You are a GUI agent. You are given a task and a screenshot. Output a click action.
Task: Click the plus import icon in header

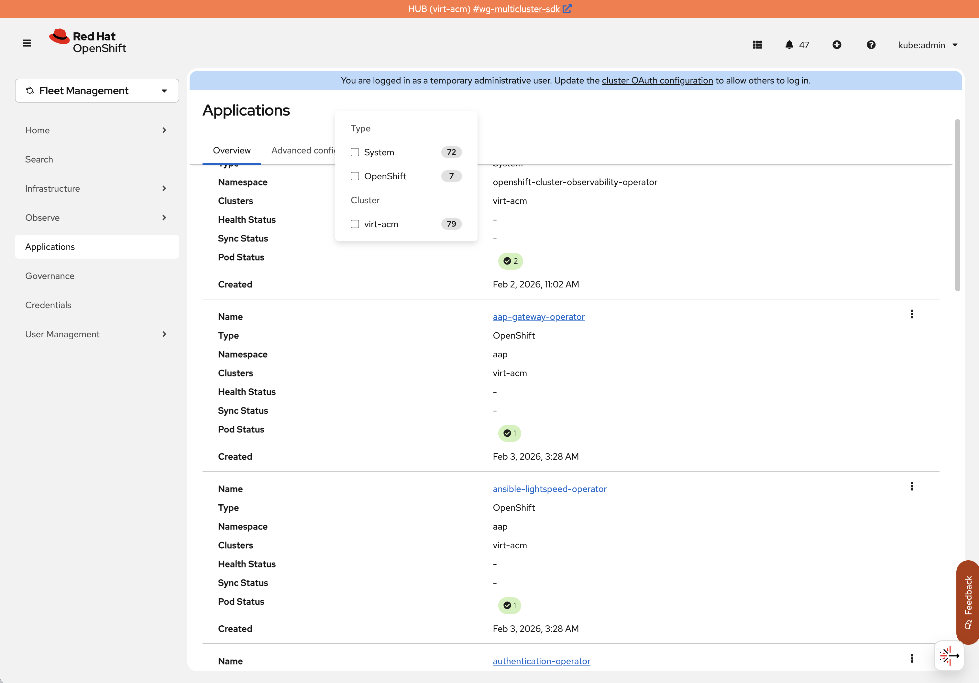(x=837, y=45)
